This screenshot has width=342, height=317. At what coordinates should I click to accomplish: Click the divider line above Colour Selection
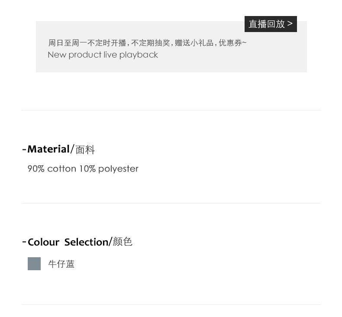[x=171, y=203]
